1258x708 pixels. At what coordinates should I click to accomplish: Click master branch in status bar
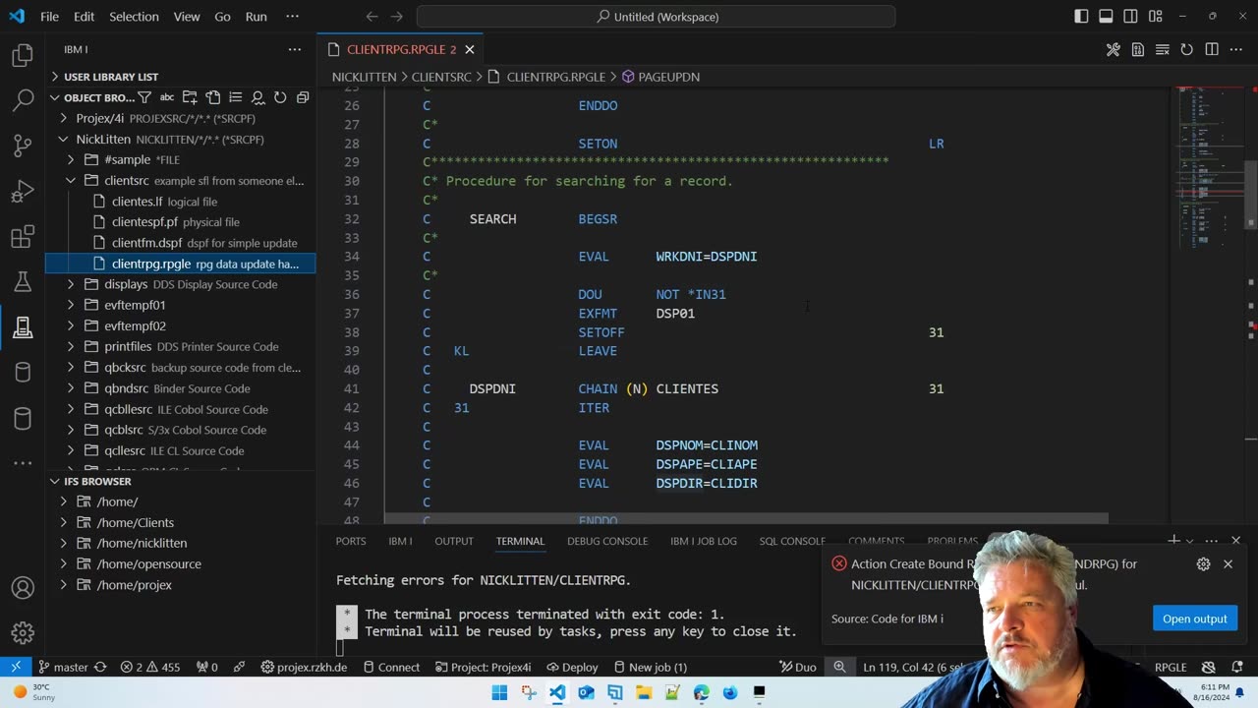coord(64,667)
